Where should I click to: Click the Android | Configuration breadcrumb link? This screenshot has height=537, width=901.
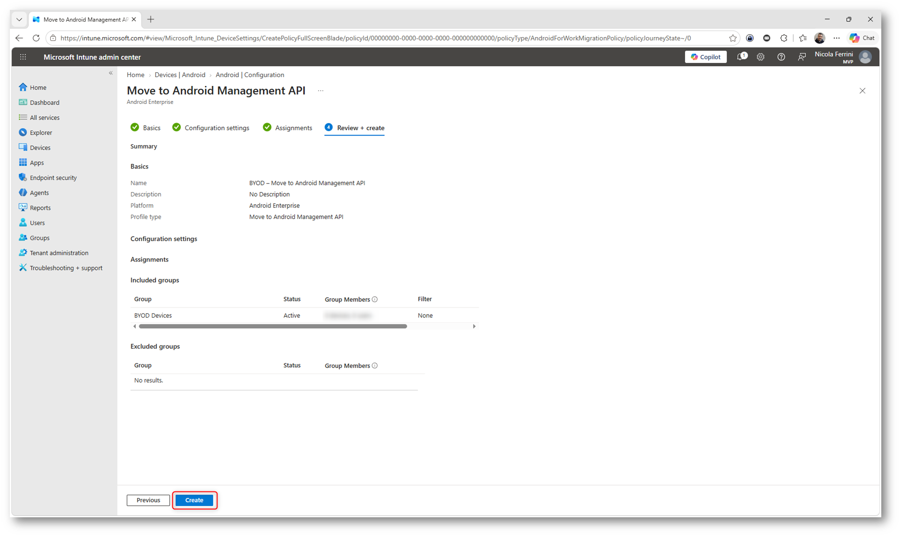(x=250, y=75)
